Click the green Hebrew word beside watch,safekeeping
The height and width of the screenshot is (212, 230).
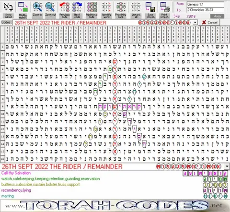point(216,179)
